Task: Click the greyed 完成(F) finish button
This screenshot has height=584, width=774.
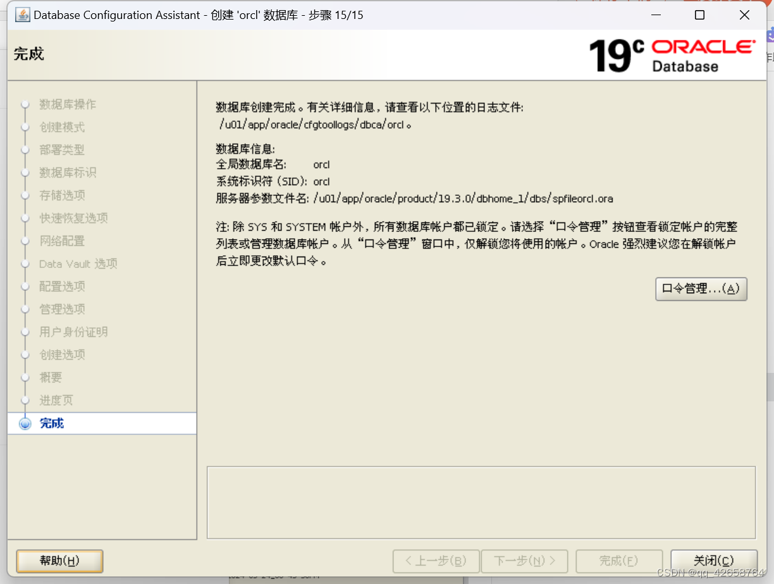Action: pos(618,561)
